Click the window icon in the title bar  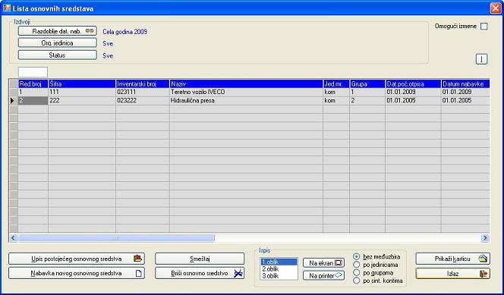[x=6, y=8]
